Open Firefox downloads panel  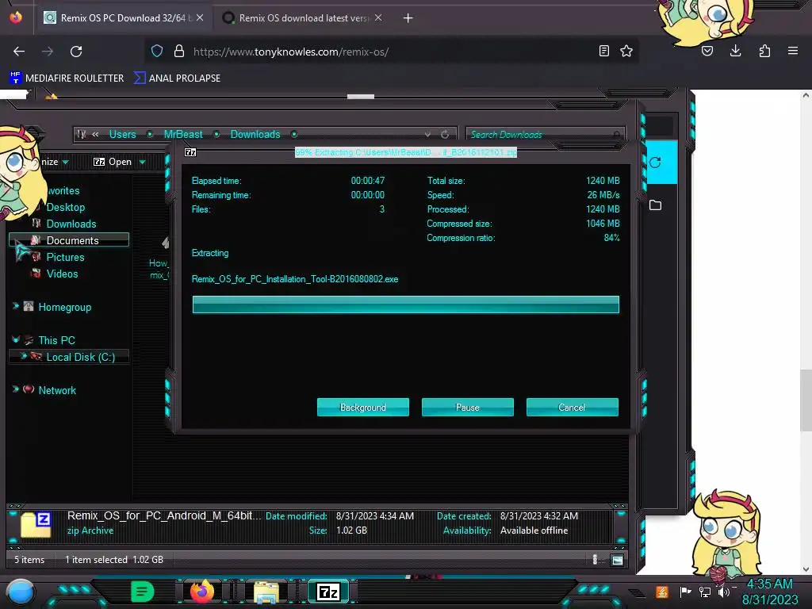[735, 51]
